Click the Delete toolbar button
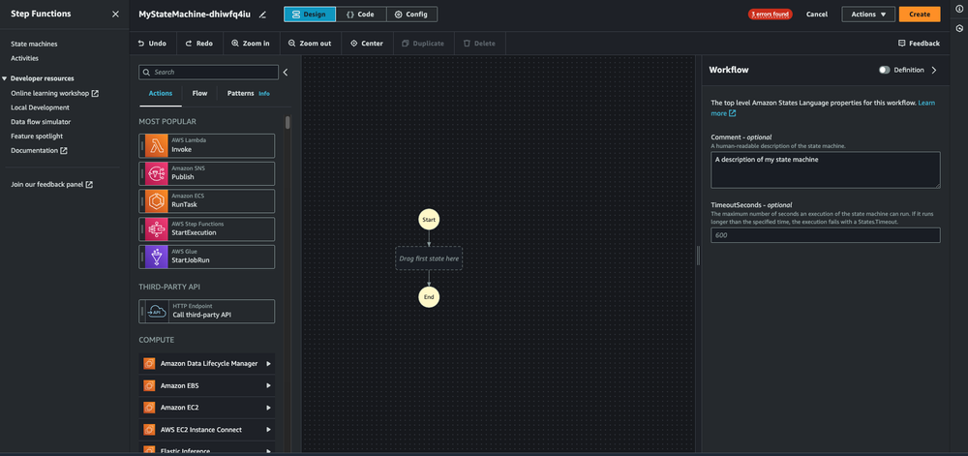This screenshot has width=968, height=456. point(479,44)
